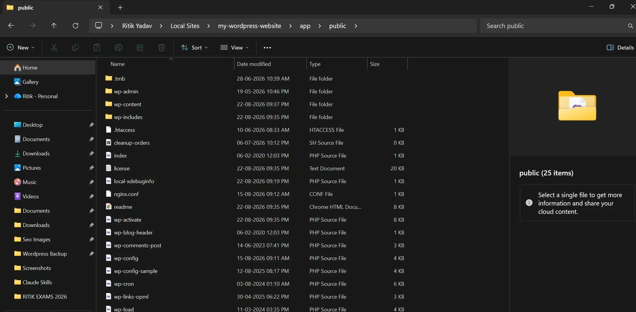Select the wp-config file row
This screenshot has width=636, height=312.
tap(255, 258)
